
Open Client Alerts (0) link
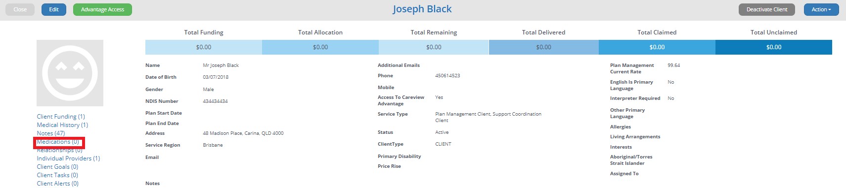pos(58,184)
